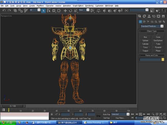Click the Mirror tool icon
This screenshot has width=167, height=125.
pyautogui.click(x=152, y=11)
